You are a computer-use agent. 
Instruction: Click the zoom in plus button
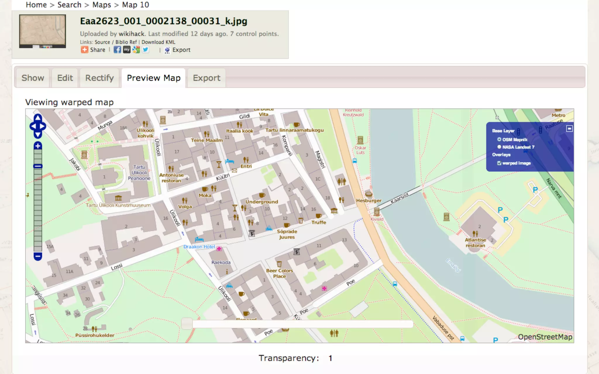pyautogui.click(x=38, y=146)
